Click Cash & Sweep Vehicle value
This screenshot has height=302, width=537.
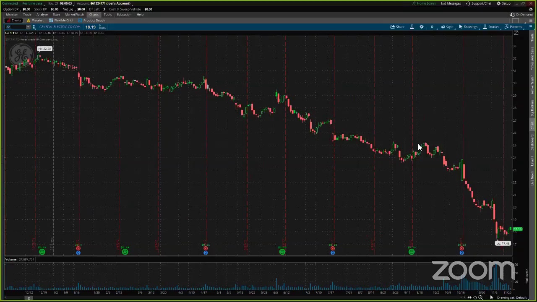click(x=149, y=9)
